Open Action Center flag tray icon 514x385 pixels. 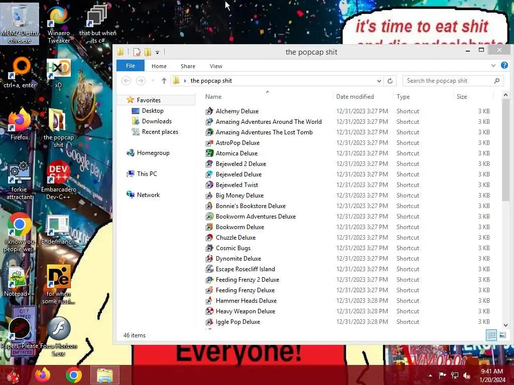pyautogui.click(x=442, y=375)
